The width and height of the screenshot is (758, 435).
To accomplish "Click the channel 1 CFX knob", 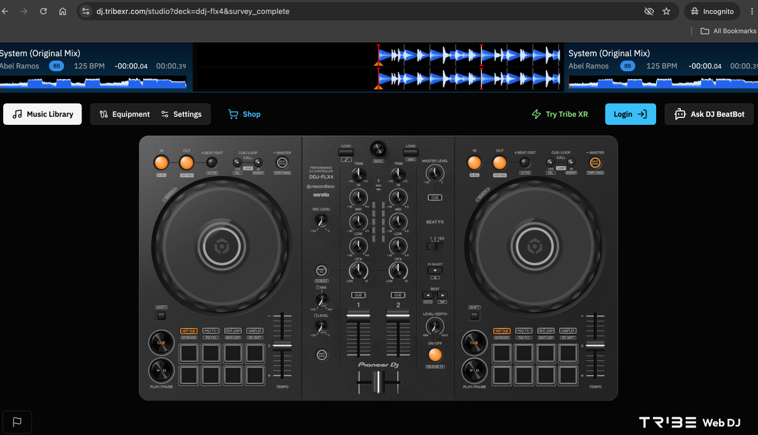I will pyautogui.click(x=359, y=271).
